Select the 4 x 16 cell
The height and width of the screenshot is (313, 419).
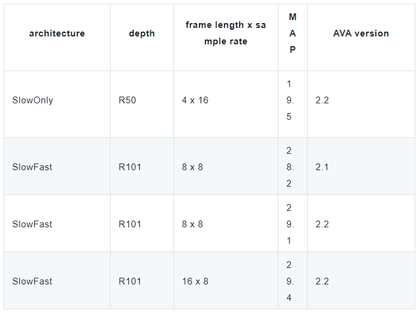click(195, 100)
